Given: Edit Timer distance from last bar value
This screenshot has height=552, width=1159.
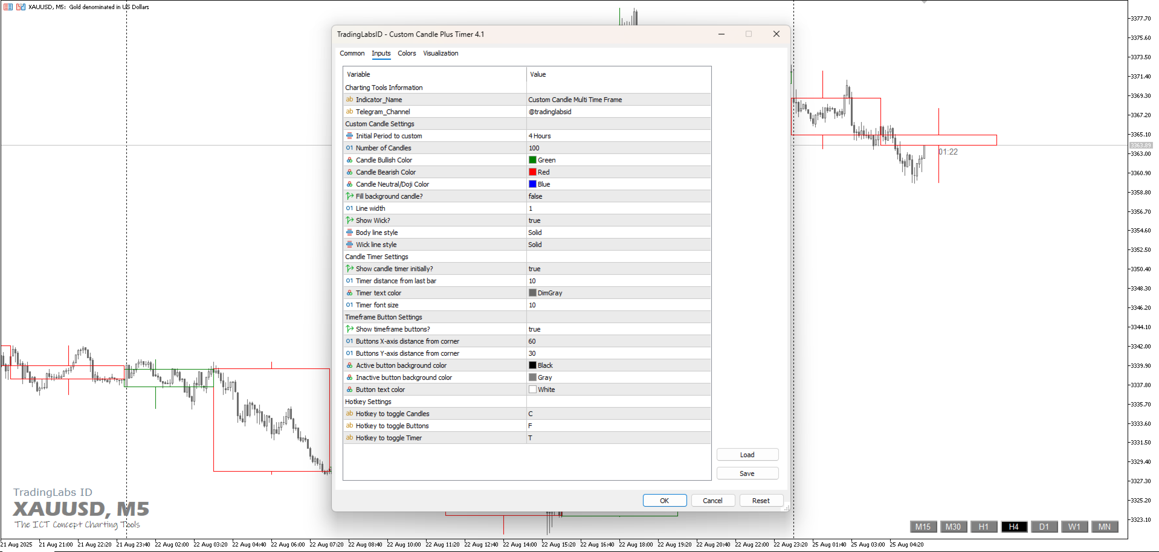Looking at the screenshot, I should click(x=619, y=281).
